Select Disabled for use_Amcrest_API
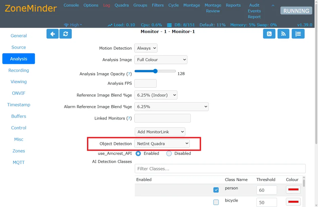 [x=169, y=153]
